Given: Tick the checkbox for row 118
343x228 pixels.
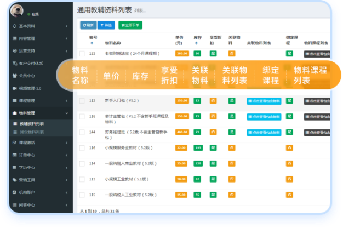Looking at the screenshot, I should click(82, 117).
